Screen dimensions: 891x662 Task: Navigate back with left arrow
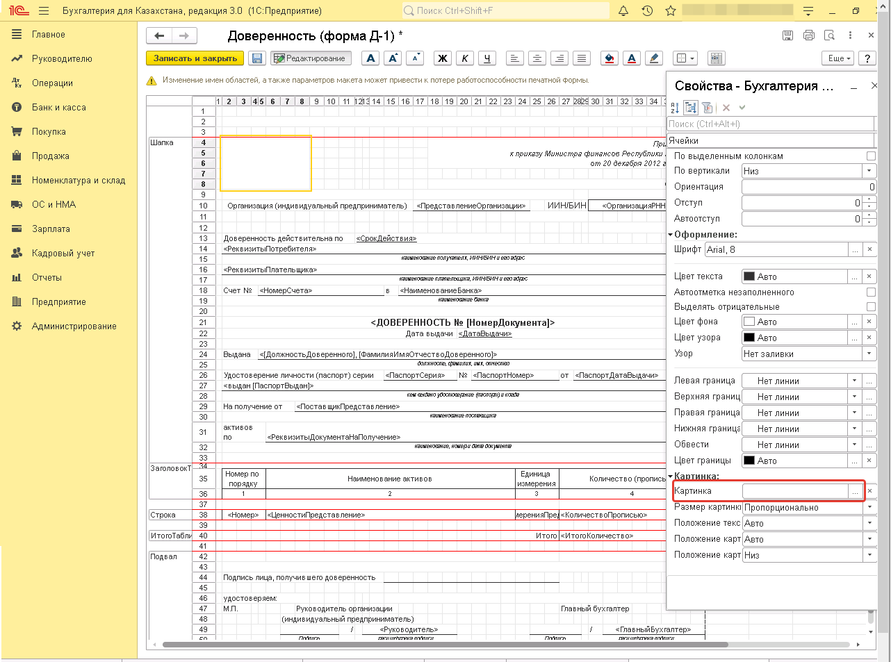coord(159,35)
